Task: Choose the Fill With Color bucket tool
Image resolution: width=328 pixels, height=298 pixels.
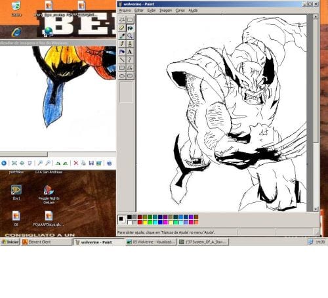Action: point(130,28)
